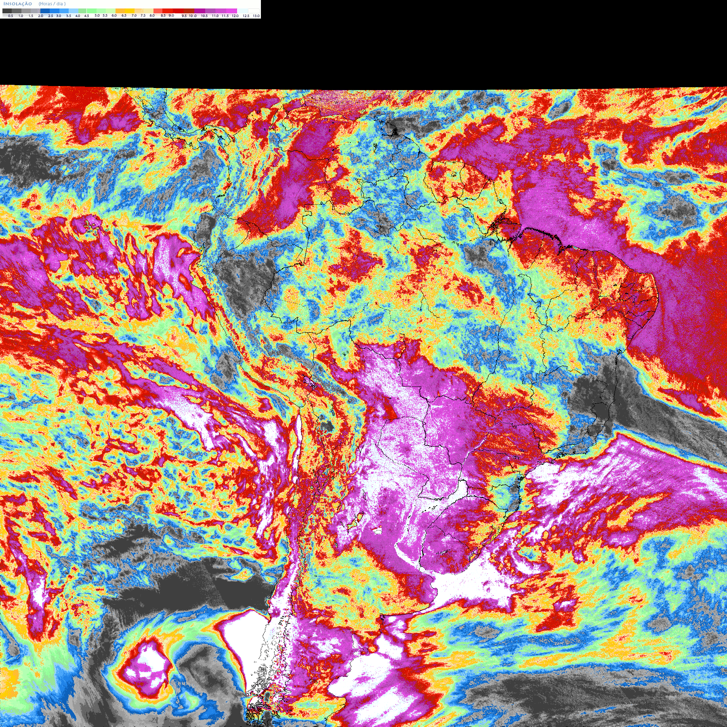Select the 9.0 value on the legend scale
Viewport: 727px width, 727px height.
pos(171,15)
